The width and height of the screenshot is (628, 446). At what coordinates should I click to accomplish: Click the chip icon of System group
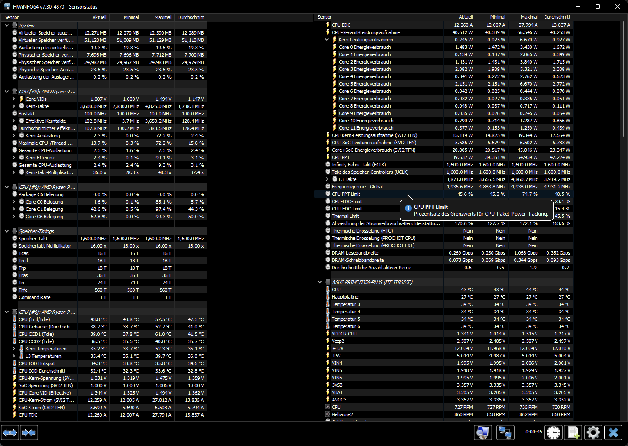point(15,25)
